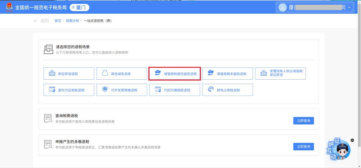Click the 一站式退抵税（费） breadcrumb text
This screenshot has width=361, height=168.
(x=98, y=21)
